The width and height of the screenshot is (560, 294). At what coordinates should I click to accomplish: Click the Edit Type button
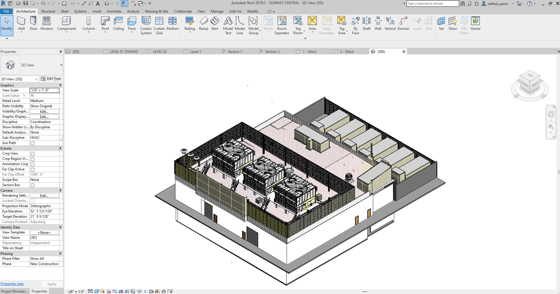click(51, 79)
